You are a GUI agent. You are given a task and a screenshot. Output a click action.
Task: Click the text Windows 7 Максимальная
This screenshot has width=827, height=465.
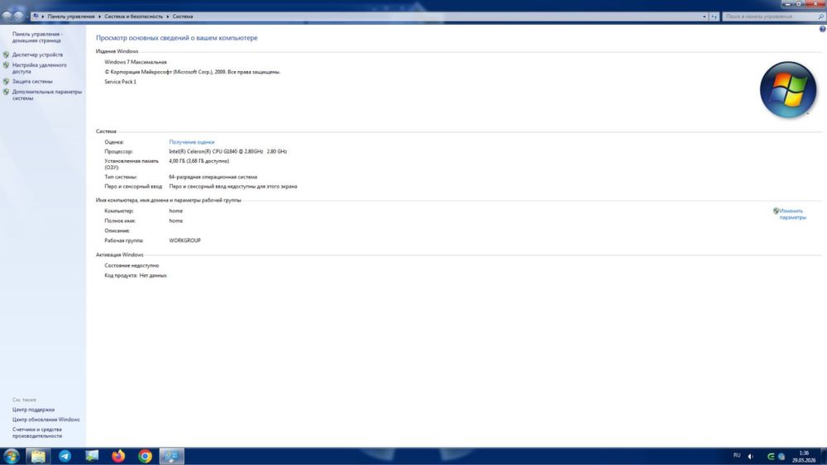pyautogui.click(x=136, y=62)
